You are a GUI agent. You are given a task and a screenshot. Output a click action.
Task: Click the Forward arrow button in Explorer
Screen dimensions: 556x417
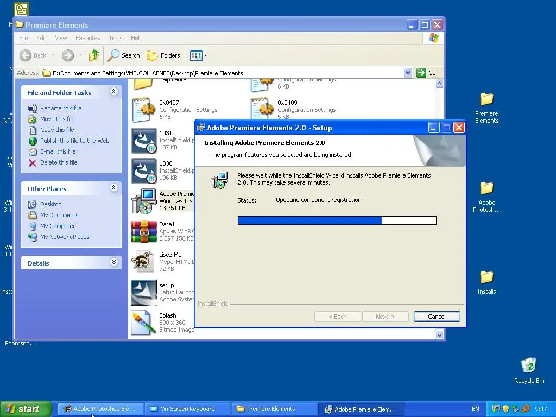click(x=68, y=55)
